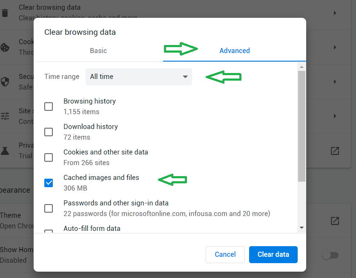The image size is (356, 278).
Task: Switch to the Basic tab
Action: pyautogui.click(x=98, y=51)
